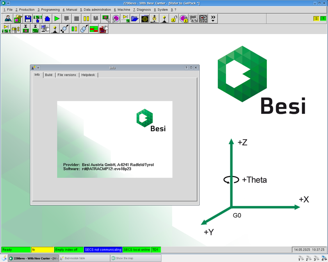Click the taskbar launcher icon at far left
The image size is (328, 262).
pos(4,258)
